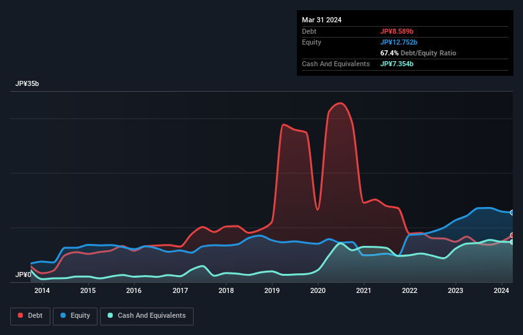
Task: Click the JP¥7.354b cash value
Action: pyautogui.click(x=397, y=64)
